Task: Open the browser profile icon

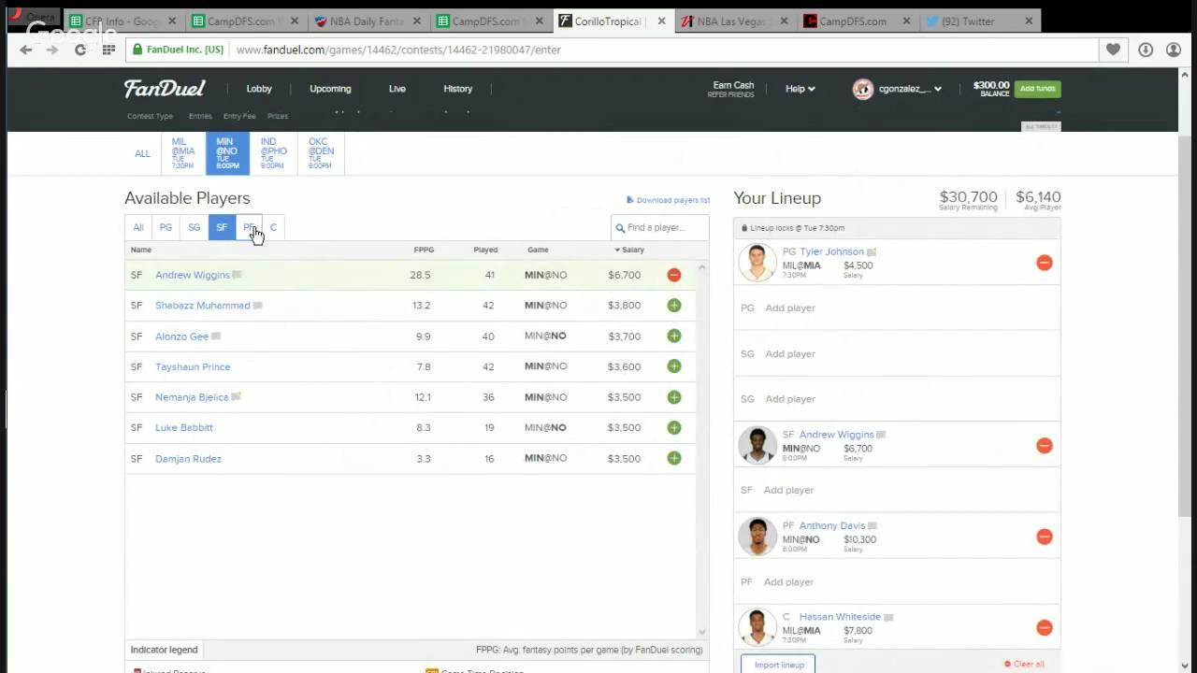Action: (1174, 50)
